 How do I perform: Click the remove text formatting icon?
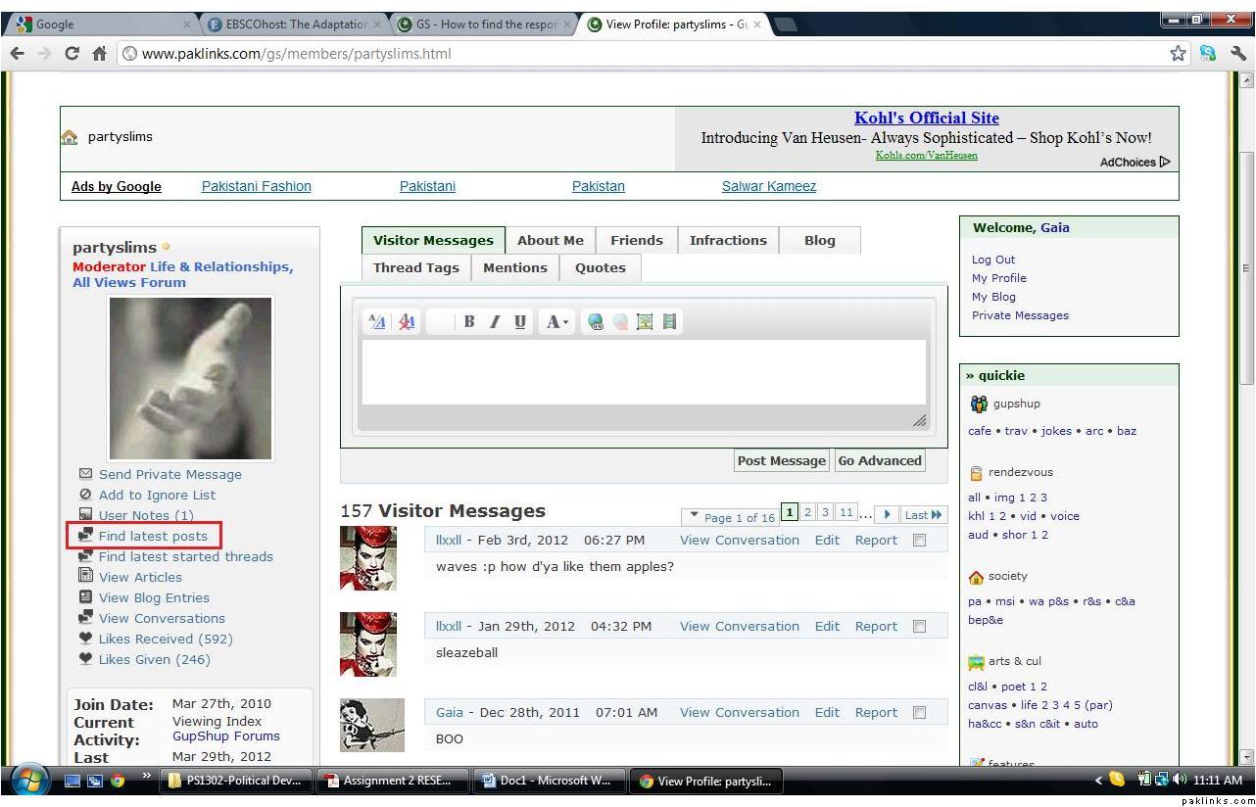(x=407, y=321)
